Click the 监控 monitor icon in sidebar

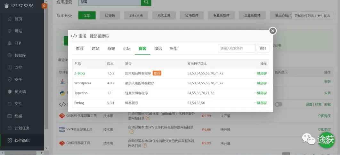pos(10,67)
